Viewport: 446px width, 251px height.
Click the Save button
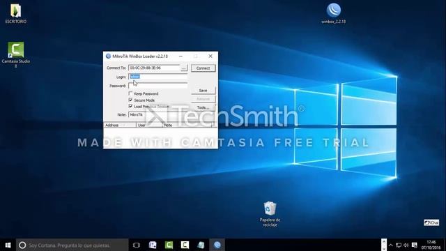(203, 91)
